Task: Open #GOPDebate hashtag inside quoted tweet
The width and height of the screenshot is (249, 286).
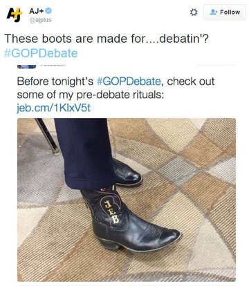Action: pyautogui.click(x=129, y=82)
